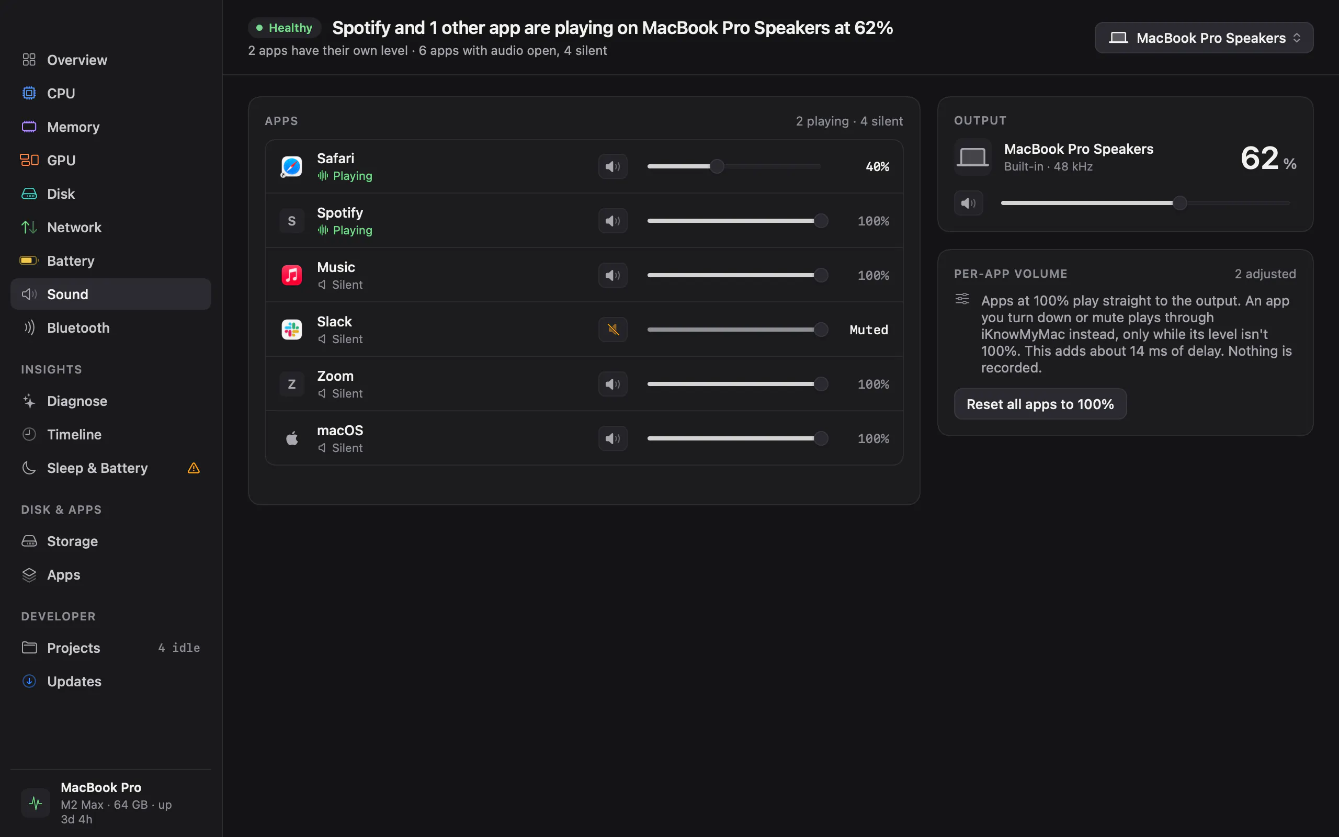Click the Sleep & Battery moon icon

click(29, 468)
